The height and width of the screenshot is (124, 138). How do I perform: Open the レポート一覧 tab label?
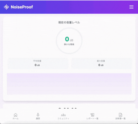[92, 118]
